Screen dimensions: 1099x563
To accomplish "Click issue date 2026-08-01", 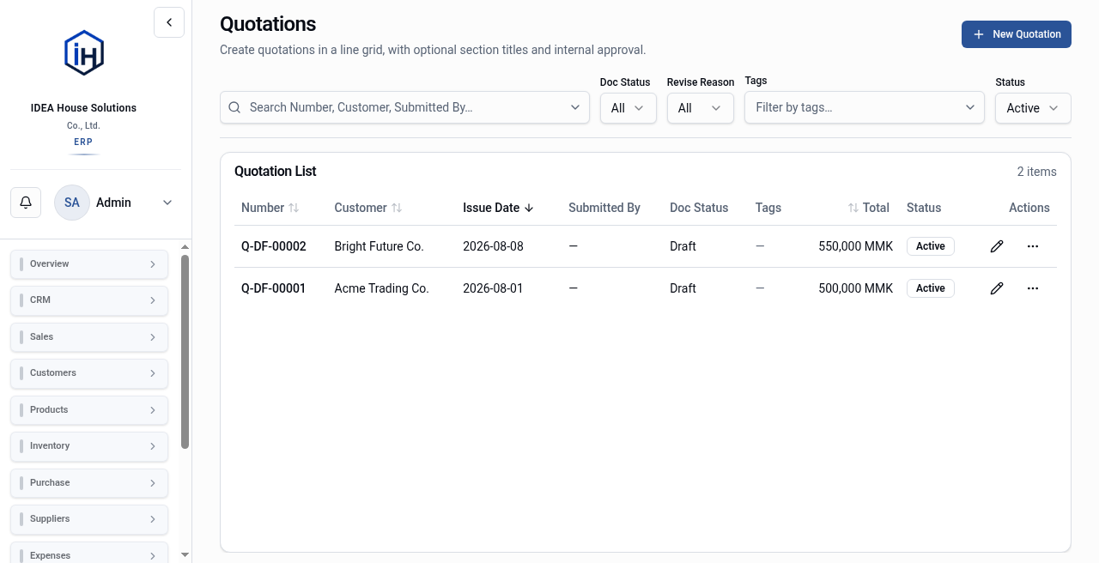I will click(493, 288).
